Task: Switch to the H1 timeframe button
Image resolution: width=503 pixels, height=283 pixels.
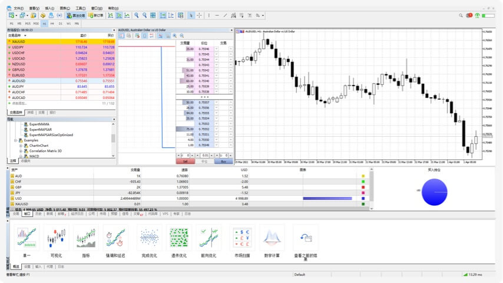Action: click(x=44, y=23)
